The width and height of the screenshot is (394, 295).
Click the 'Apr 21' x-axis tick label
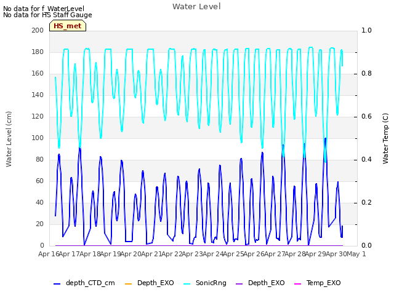151,254
